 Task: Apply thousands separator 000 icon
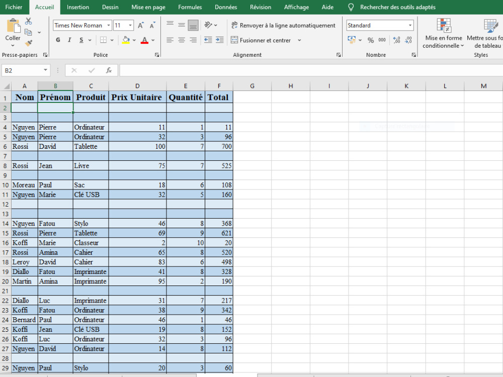pos(382,40)
